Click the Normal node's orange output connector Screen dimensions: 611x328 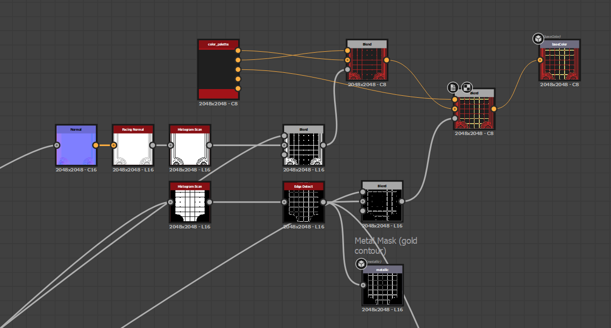pos(95,145)
